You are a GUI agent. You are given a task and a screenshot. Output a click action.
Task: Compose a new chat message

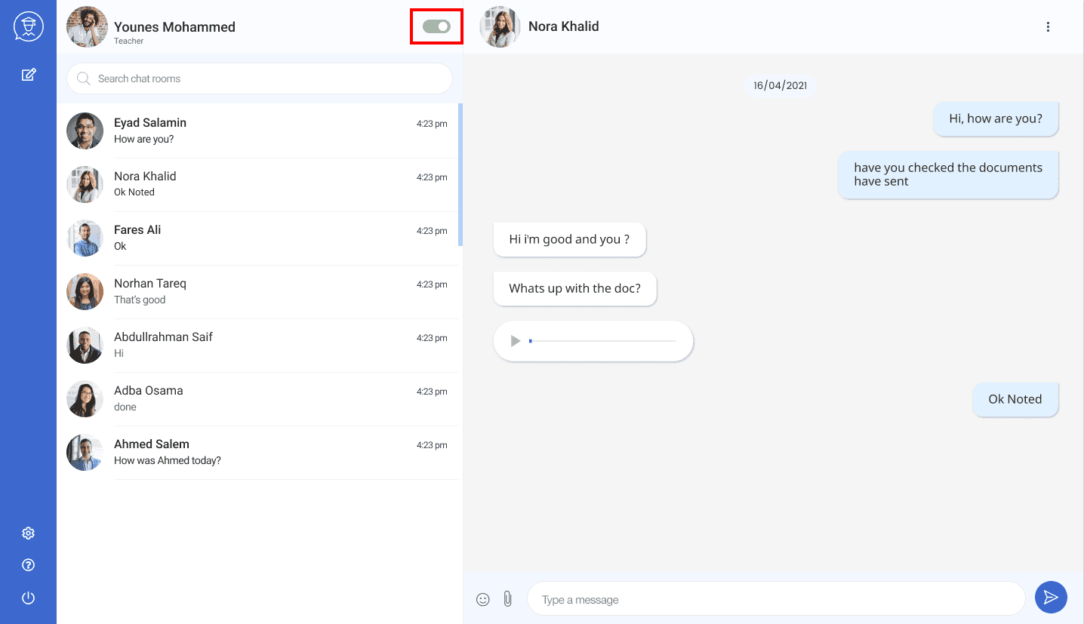[x=28, y=74]
